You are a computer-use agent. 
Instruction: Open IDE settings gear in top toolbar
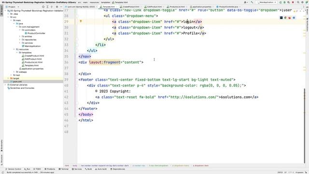[302, 2]
